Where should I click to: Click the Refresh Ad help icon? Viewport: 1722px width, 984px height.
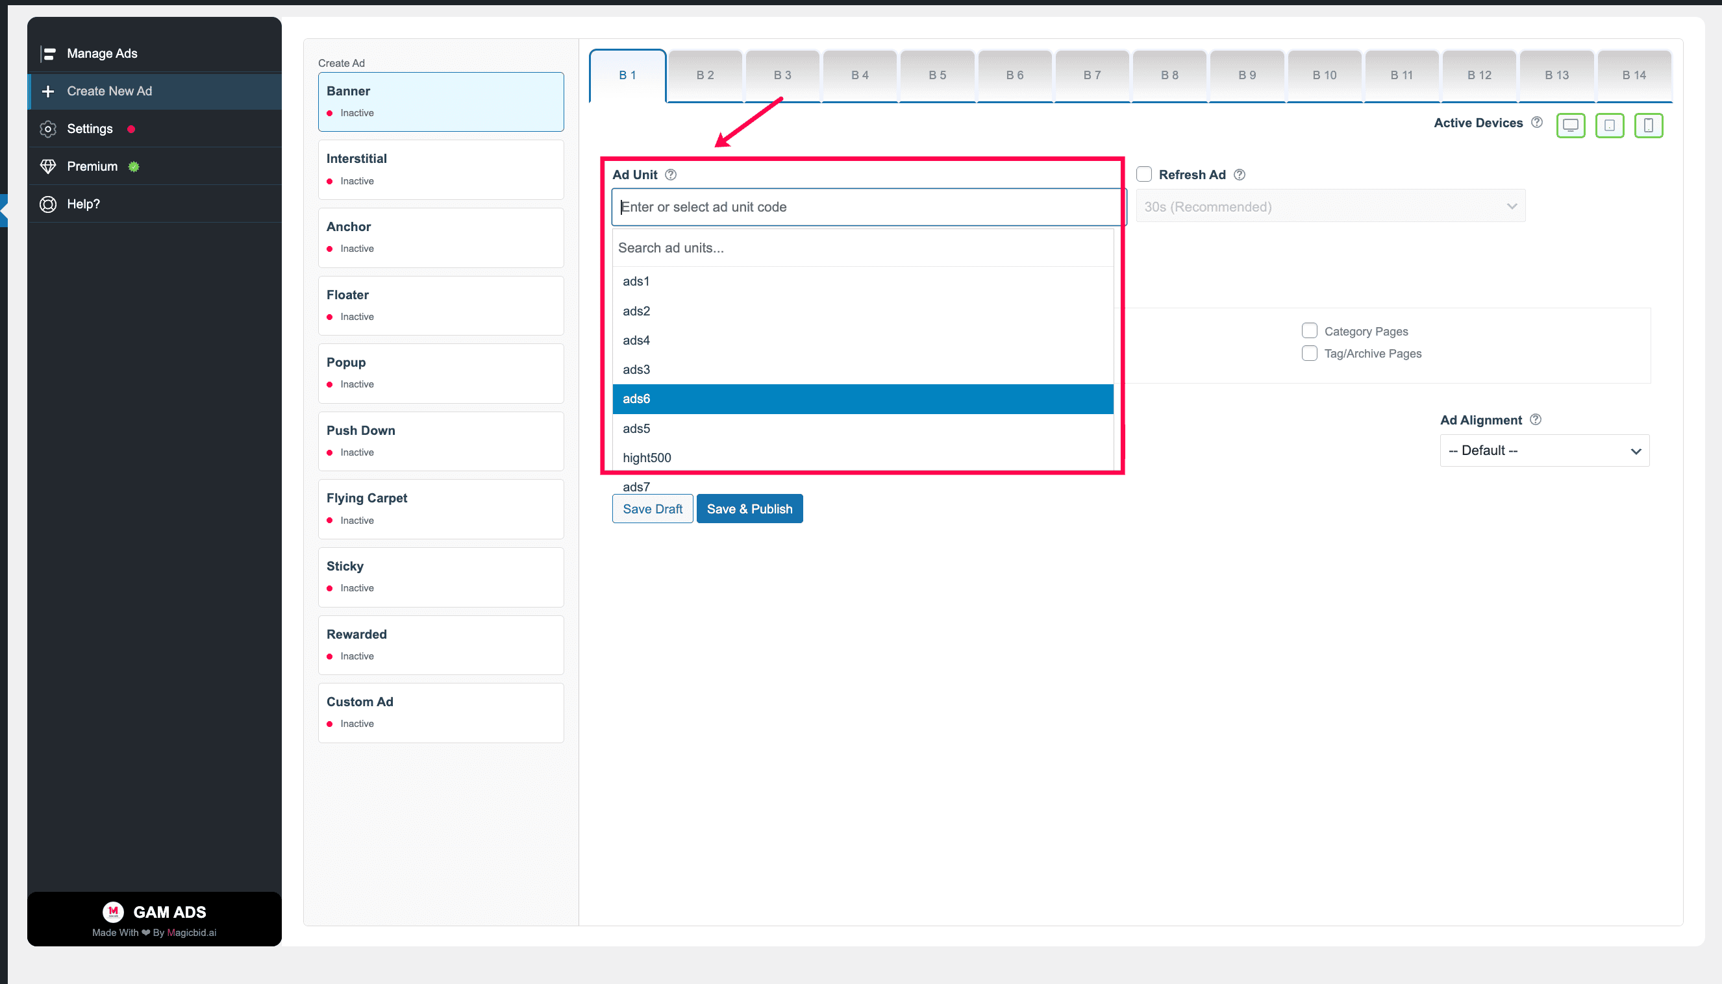[x=1239, y=175]
